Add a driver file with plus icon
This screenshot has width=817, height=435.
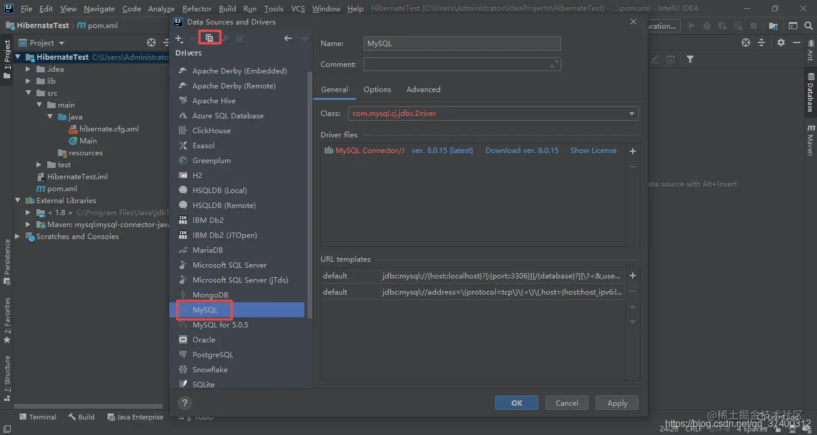633,151
